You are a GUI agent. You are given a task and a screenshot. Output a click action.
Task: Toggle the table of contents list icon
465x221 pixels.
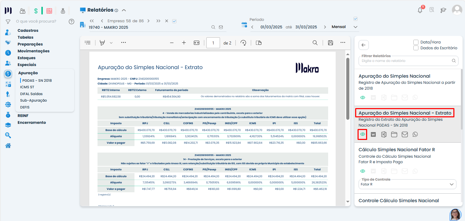coord(88,43)
